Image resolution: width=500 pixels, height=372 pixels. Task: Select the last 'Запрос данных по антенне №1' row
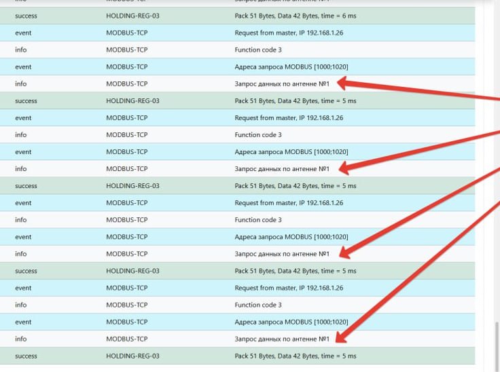pos(282,339)
